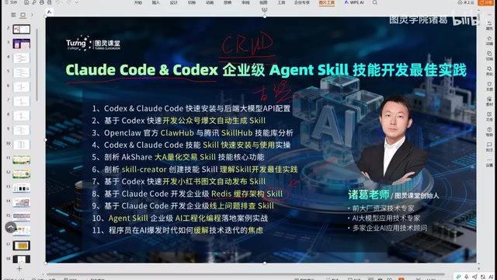Switch to the 设计 ribbon tab
This screenshot has width=497, height=280.
[174, 2]
